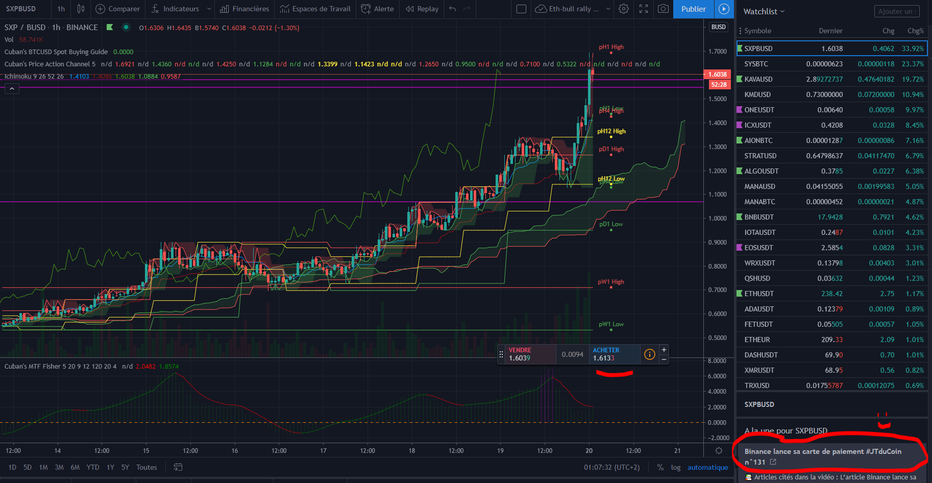This screenshot has width=932, height=483.
Task: Take a chart snapshot with camera icon
Action: coord(663,9)
